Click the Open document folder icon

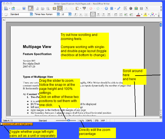tap(13, 8)
